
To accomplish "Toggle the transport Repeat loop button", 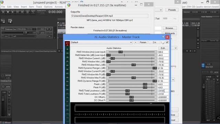I will (33, 12).
